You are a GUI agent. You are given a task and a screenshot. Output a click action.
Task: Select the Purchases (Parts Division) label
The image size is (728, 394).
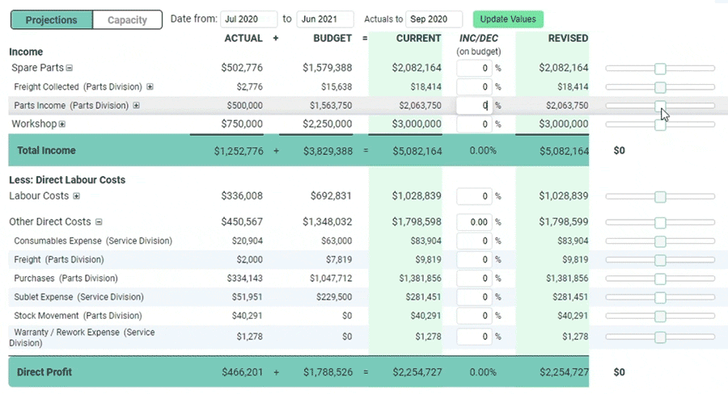[x=66, y=278]
